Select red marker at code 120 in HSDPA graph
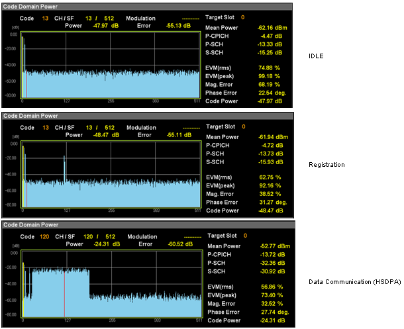 click(64, 293)
